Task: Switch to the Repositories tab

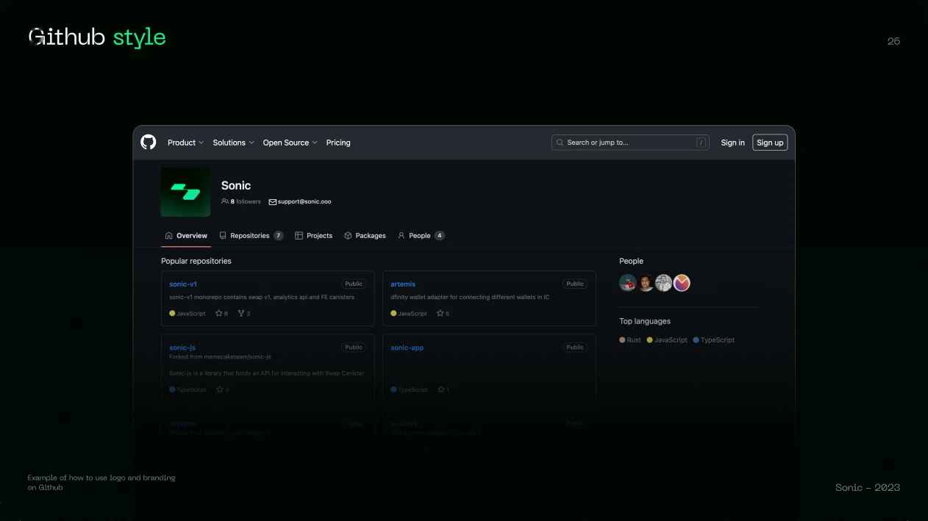Action: [251, 236]
